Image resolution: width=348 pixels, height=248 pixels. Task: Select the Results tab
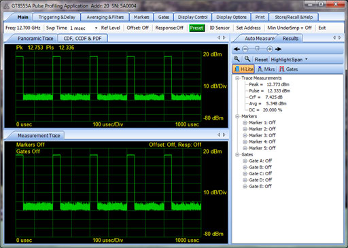(x=291, y=39)
